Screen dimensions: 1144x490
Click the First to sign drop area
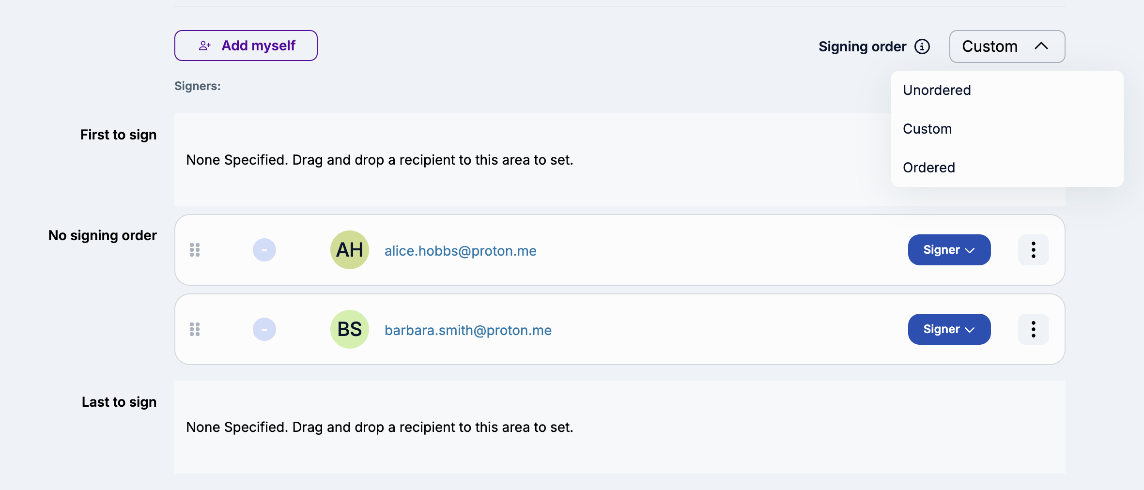[484, 160]
